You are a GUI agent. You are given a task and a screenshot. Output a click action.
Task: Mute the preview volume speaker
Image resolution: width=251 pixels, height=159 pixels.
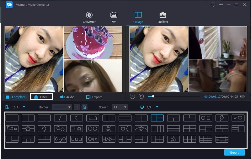[x=242, y=96]
